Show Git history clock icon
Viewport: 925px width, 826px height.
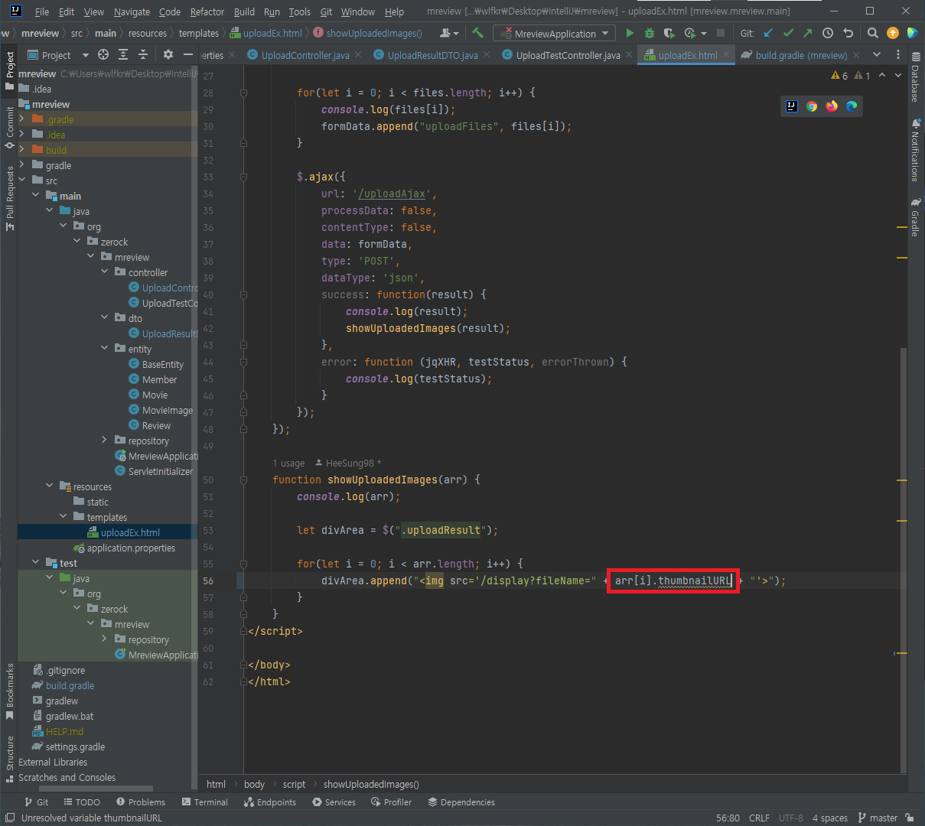click(828, 33)
